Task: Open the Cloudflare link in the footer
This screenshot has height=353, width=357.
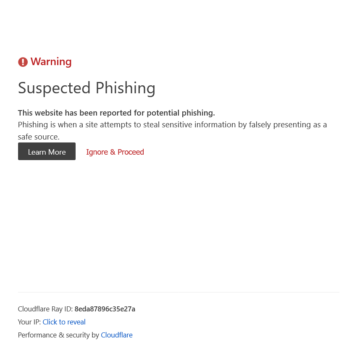Action: click(117, 335)
